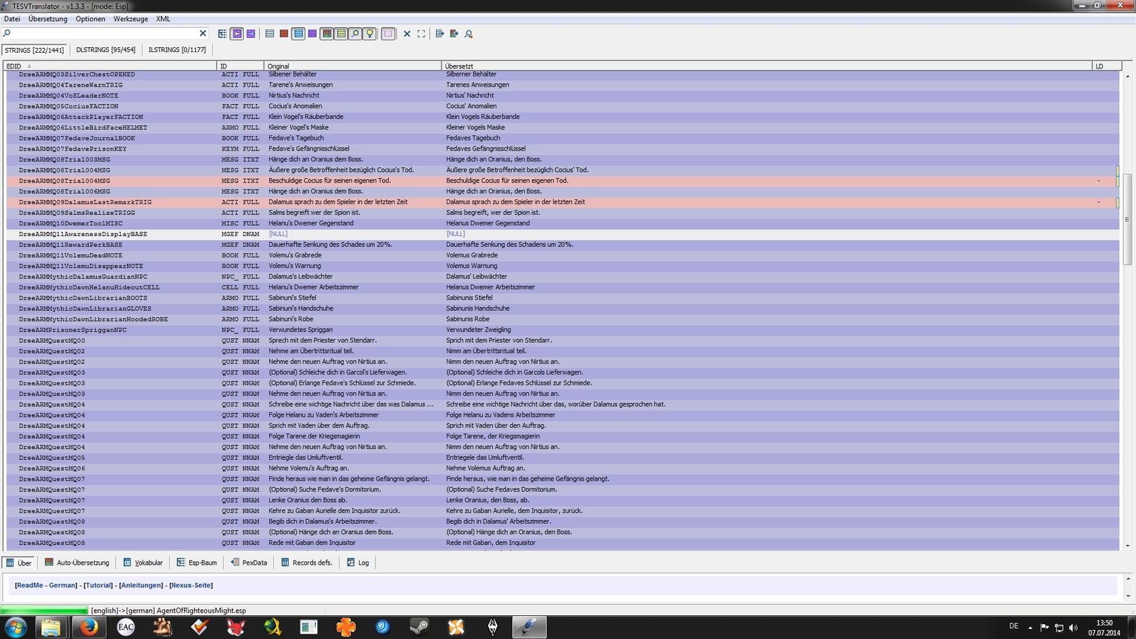Screen dimensions: 1136x639
Task: Toggle the lightbulb toolbar button
Action: [x=369, y=34]
